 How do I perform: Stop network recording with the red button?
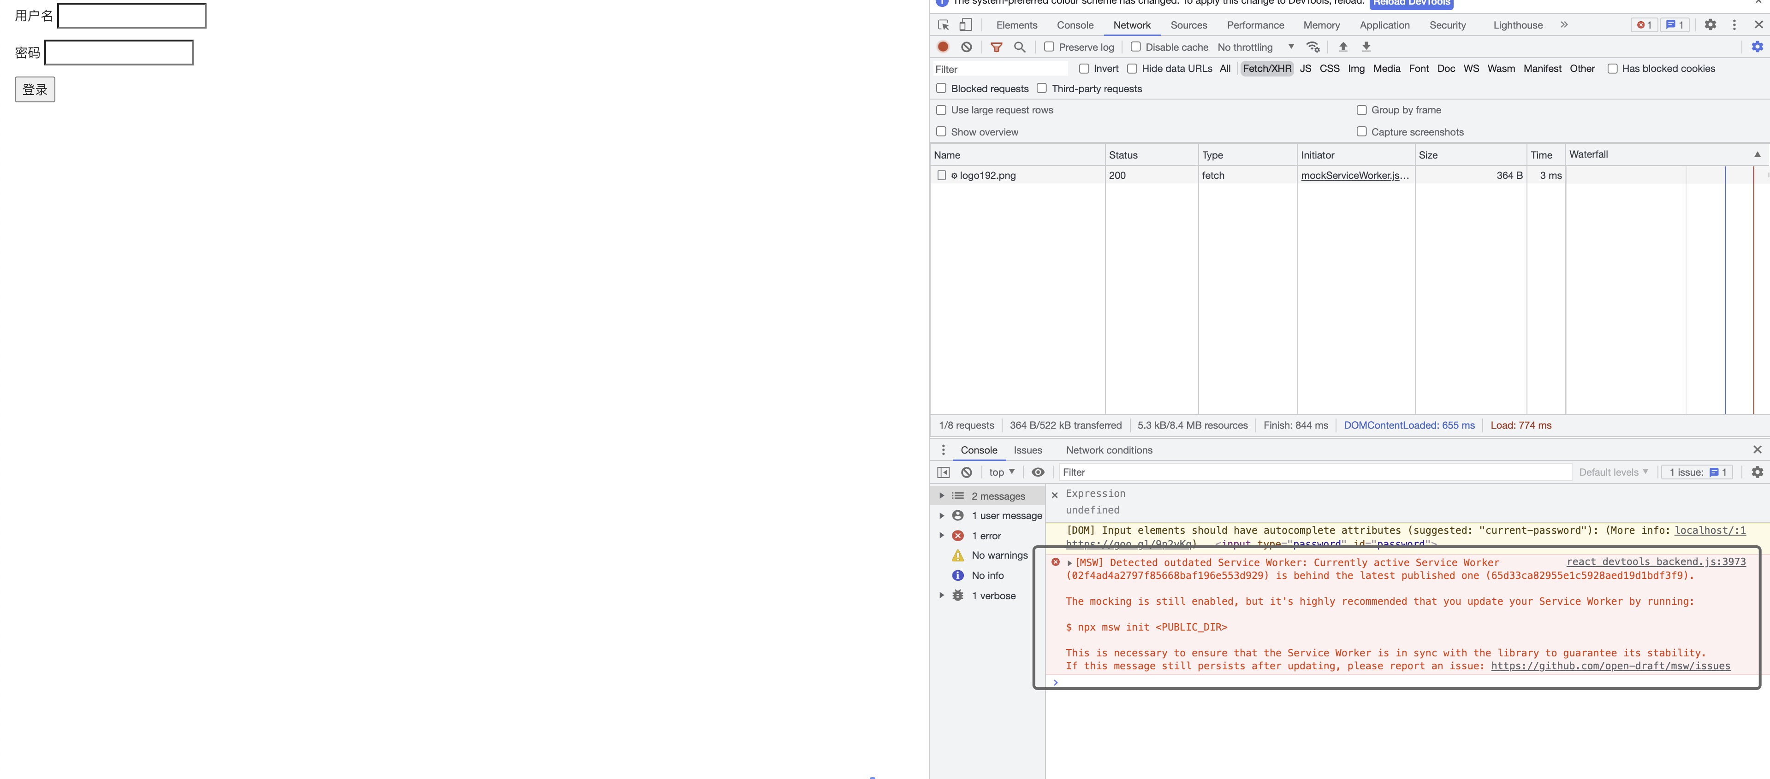click(x=943, y=47)
